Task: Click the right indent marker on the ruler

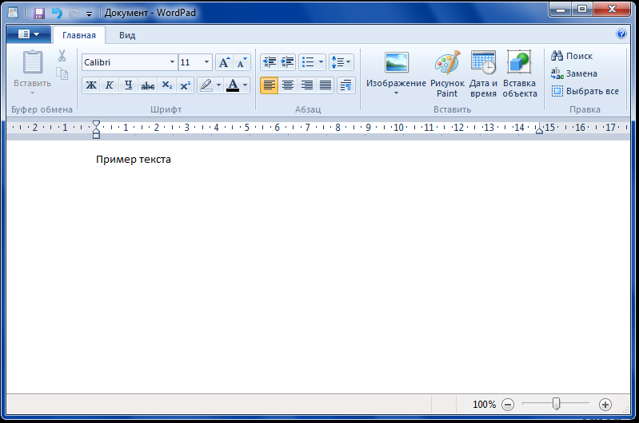Action: (539, 130)
